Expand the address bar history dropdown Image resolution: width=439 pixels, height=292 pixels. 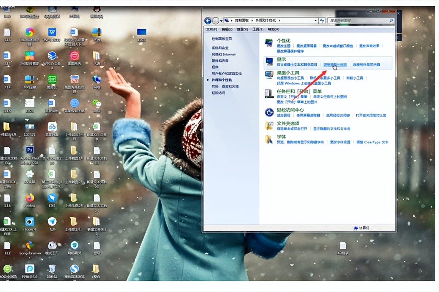[x=315, y=21]
